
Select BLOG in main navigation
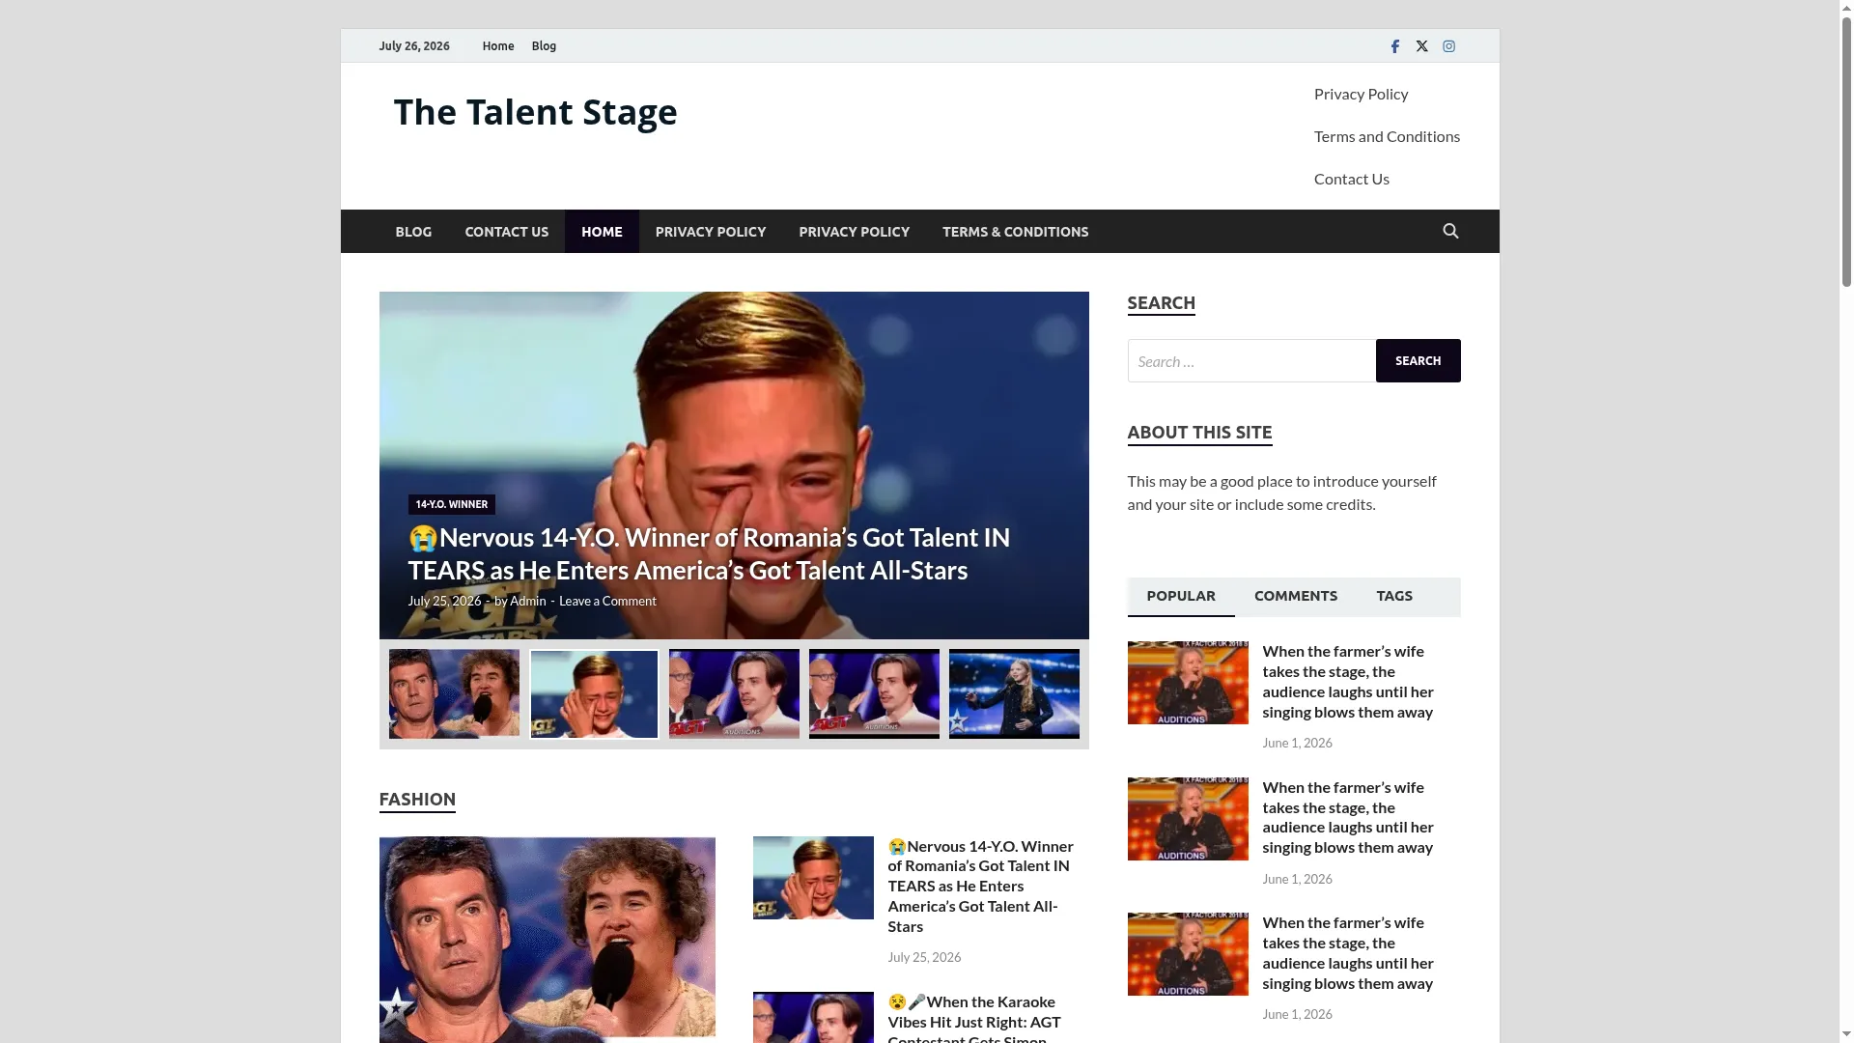pos(413,232)
